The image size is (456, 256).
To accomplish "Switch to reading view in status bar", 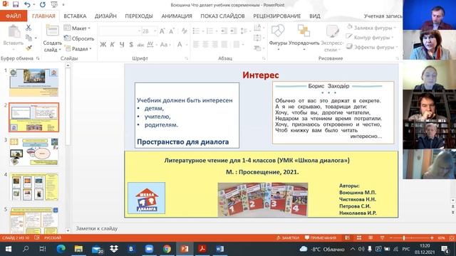I will (370, 238).
